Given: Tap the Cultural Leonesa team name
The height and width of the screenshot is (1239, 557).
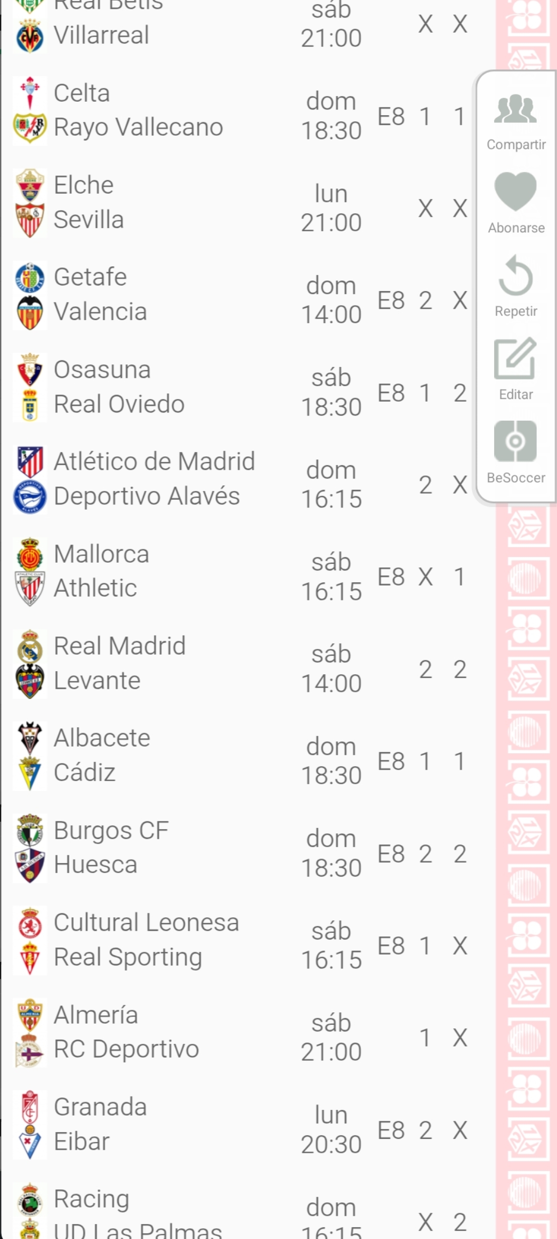Looking at the screenshot, I should [146, 923].
